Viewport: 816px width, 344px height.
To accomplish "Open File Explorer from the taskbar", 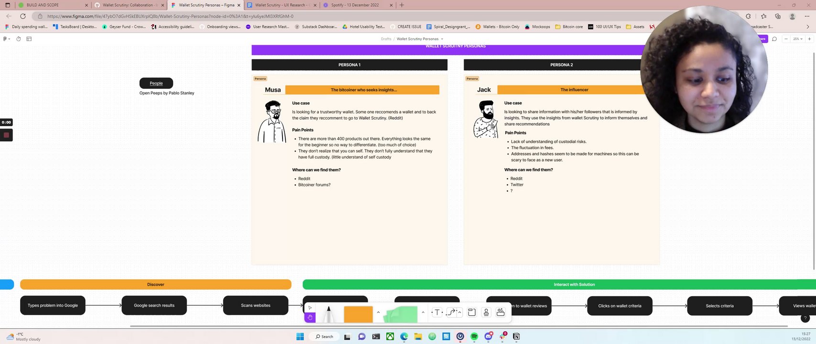I will [x=418, y=336].
